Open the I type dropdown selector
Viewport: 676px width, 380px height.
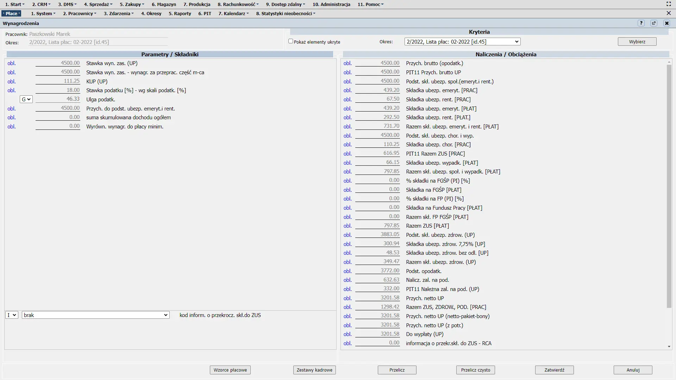point(12,315)
